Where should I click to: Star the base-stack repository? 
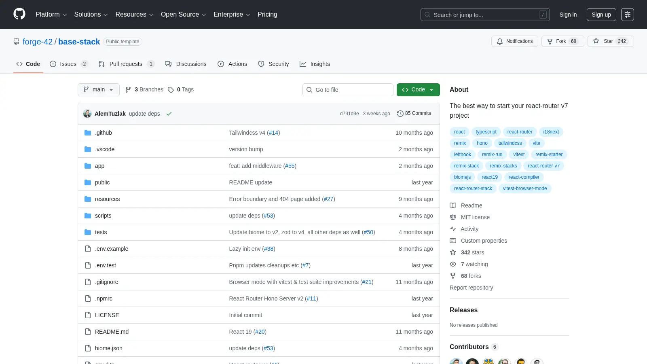611,41
